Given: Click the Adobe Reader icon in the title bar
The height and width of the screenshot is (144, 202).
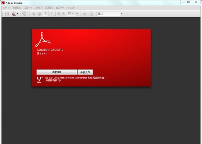Looking at the screenshot, I should click(x=3, y=3).
